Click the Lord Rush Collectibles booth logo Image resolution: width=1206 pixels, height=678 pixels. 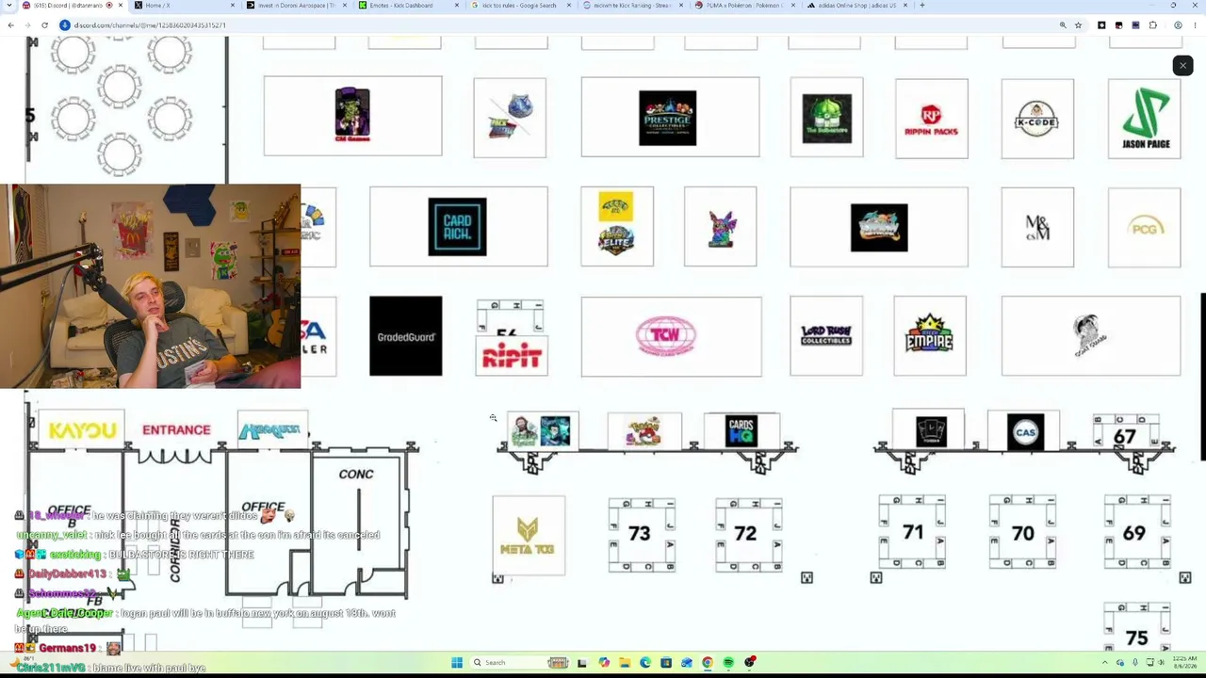tap(826, 336)
